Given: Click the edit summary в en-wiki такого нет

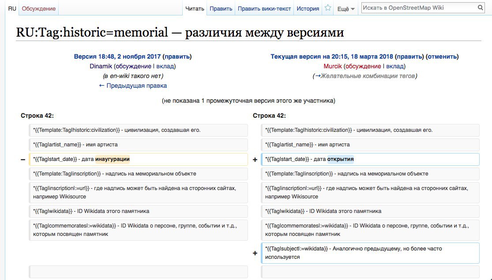Looking at the screenshot, I should (x=133, y=76).
